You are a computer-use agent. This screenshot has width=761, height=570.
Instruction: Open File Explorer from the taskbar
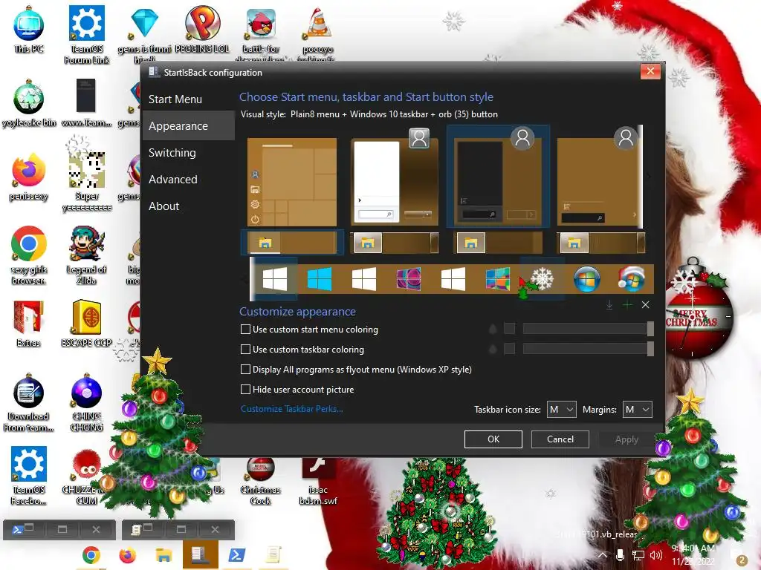pos(163,555)
